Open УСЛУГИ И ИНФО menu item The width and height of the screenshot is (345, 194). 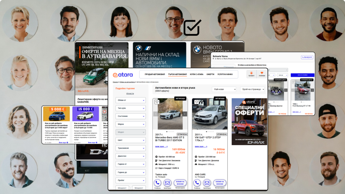pos(225,74)
